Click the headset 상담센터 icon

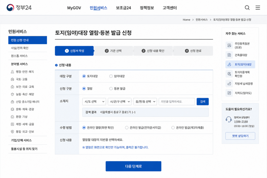[x=229, y=119]
